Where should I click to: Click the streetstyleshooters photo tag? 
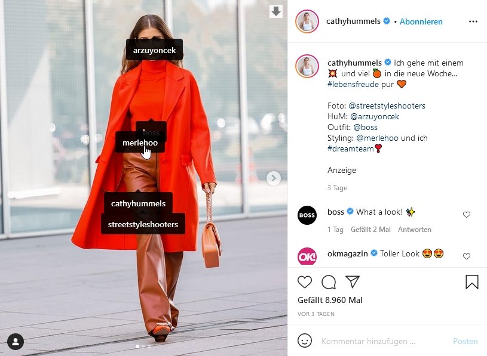143,224
